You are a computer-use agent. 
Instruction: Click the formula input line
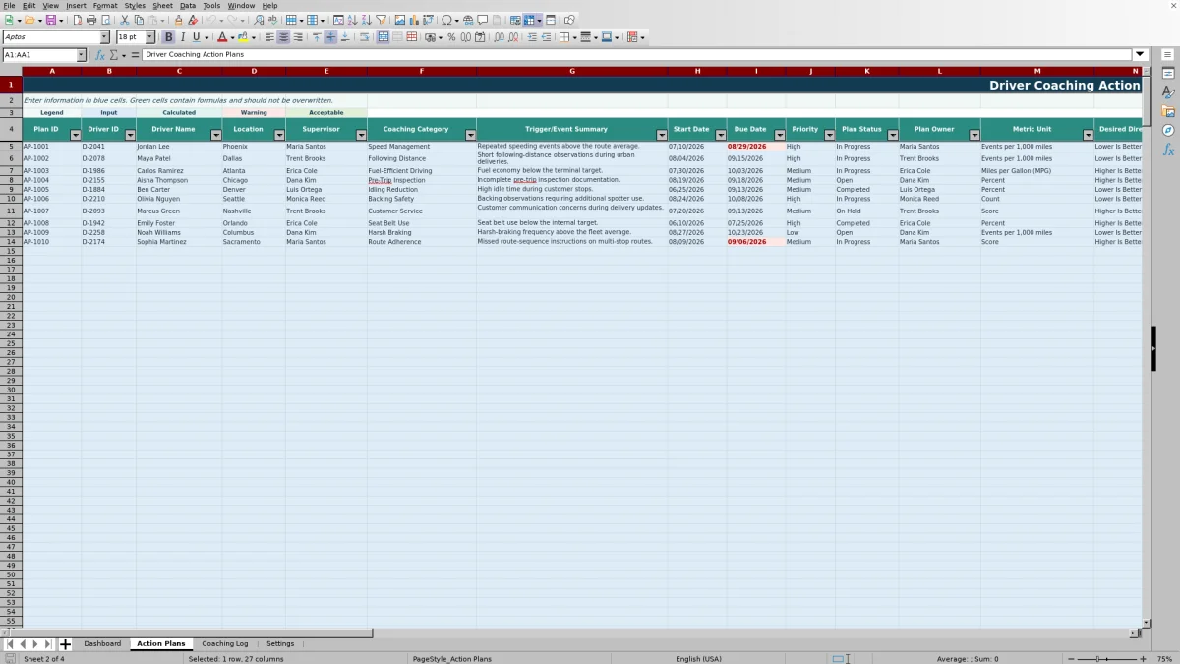637,55
